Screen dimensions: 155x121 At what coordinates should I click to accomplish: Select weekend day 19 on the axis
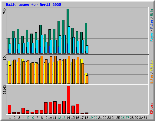(91, 118)
